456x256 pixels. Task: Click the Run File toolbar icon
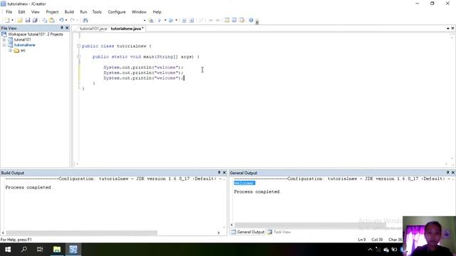(x=192, y=21)
